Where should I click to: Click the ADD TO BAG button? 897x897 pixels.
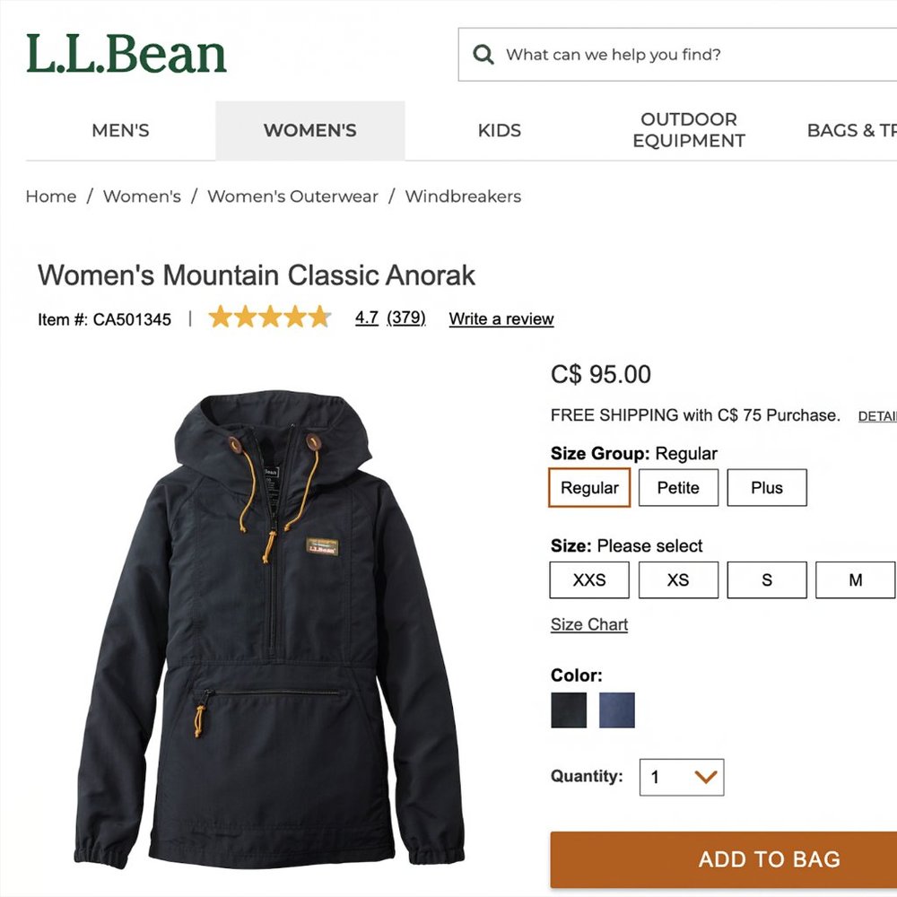click(x=768, y=859)
